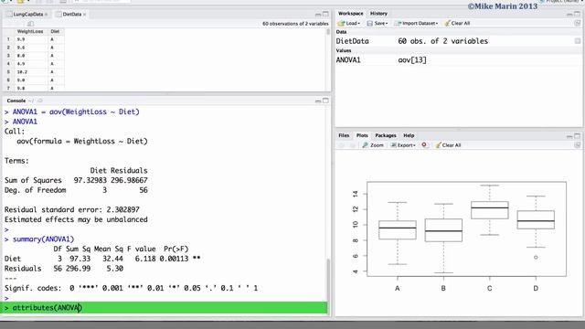Open the History tab

[x=378, y=14]
